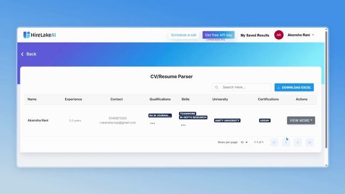Expand more qualifications ellipsis

coord(153,123)
